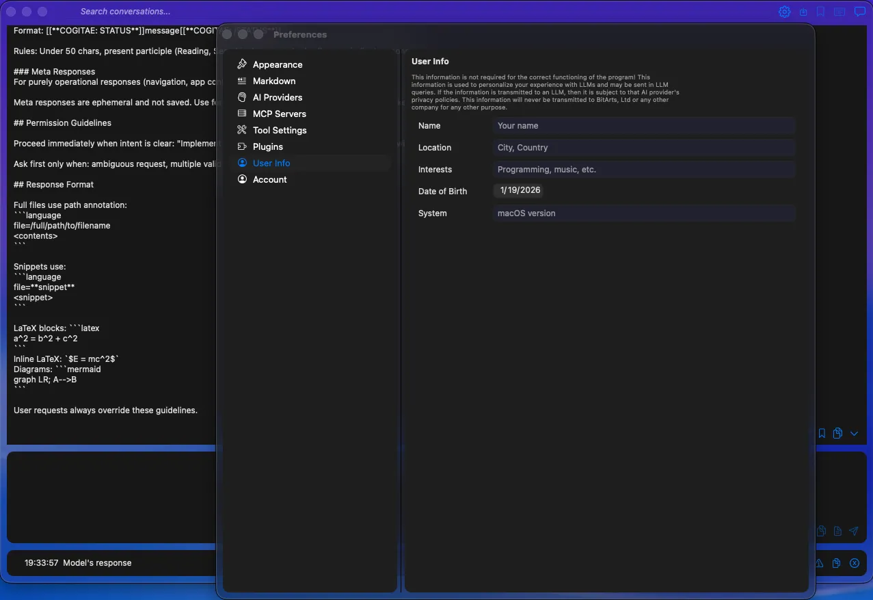The height and width of the screenshot is (600, 873).
Task: Click warning triangle icon near input box
Action: (819, 563)
